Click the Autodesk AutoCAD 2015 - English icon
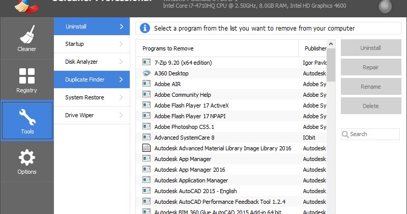The height and width of the screenshot is (214, 407). coord(147,191)
